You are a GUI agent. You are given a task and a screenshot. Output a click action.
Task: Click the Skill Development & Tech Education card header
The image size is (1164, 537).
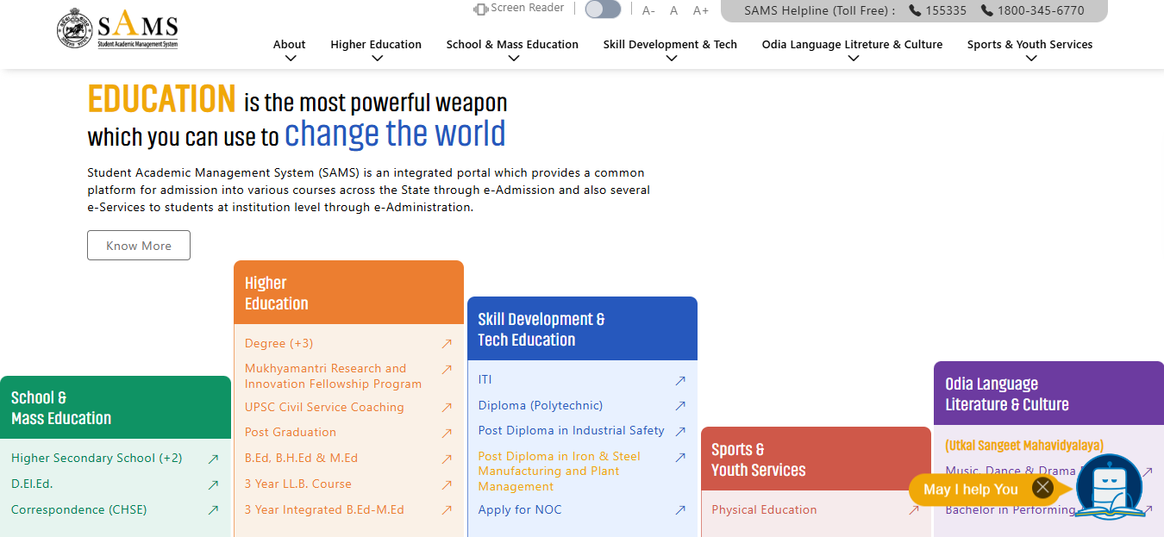pyautogui.click(x=582, y=328)
